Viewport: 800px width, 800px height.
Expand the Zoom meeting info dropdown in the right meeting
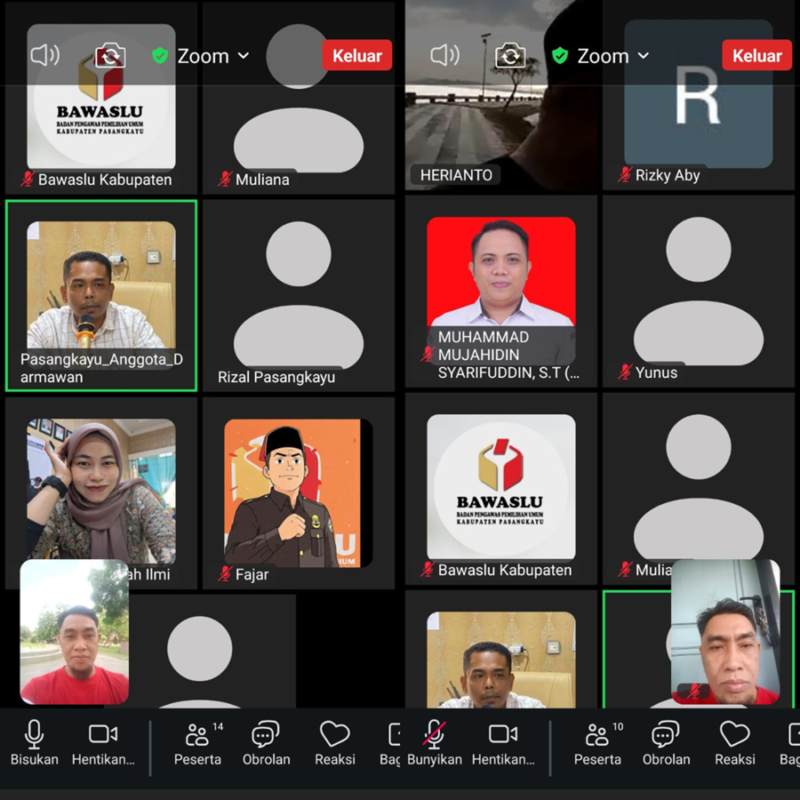613,56
